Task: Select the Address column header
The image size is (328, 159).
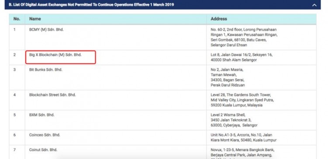Action: tap(219, 19)
